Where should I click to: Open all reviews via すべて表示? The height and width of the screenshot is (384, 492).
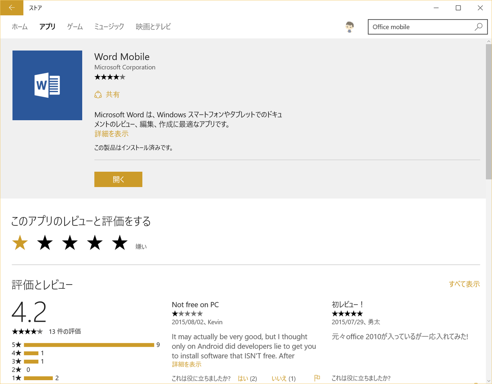click(464, 284)
